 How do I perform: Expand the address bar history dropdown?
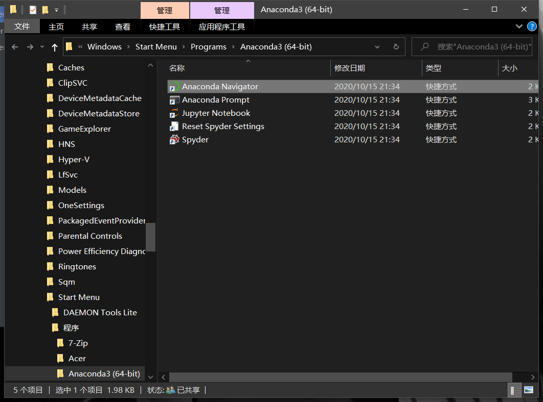(x=377, y=47)
